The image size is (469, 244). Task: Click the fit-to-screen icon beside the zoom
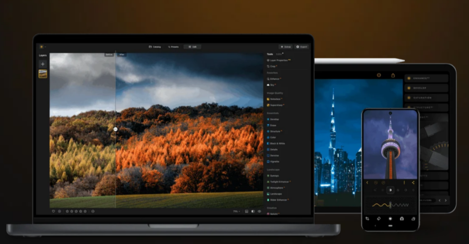(x=246, y=211)
